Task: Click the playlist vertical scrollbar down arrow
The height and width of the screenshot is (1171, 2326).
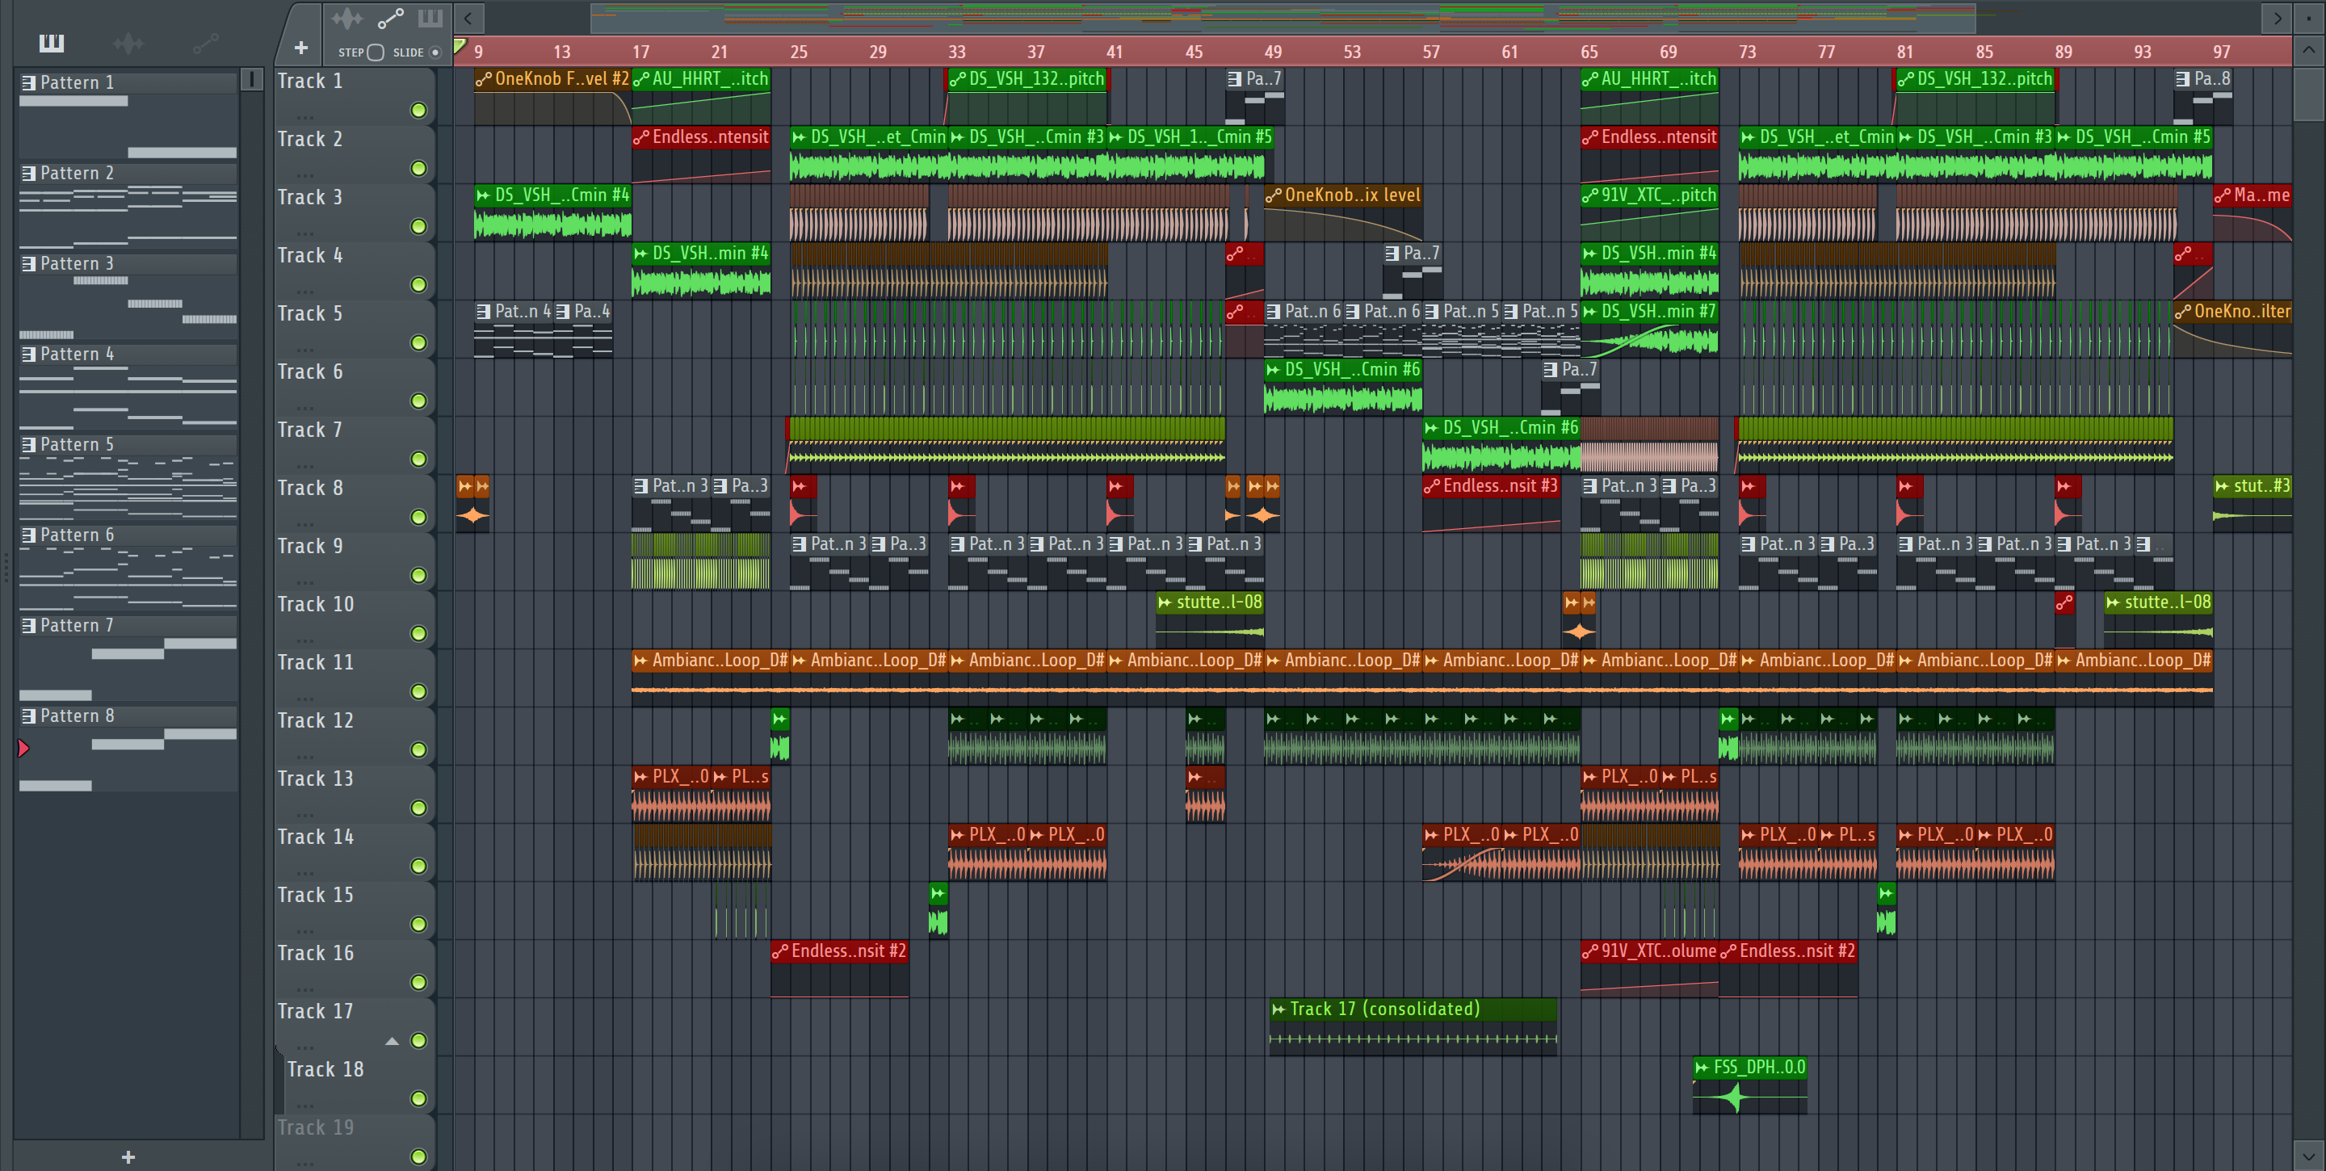Action: [x=2309, y=1155]
